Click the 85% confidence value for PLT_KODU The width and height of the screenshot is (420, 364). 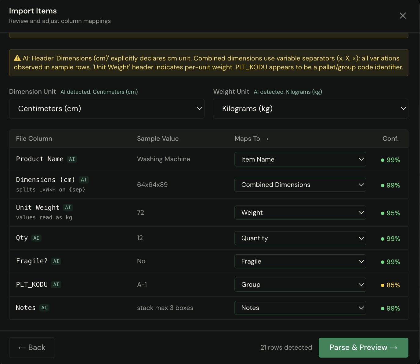(x=393, y=285)
